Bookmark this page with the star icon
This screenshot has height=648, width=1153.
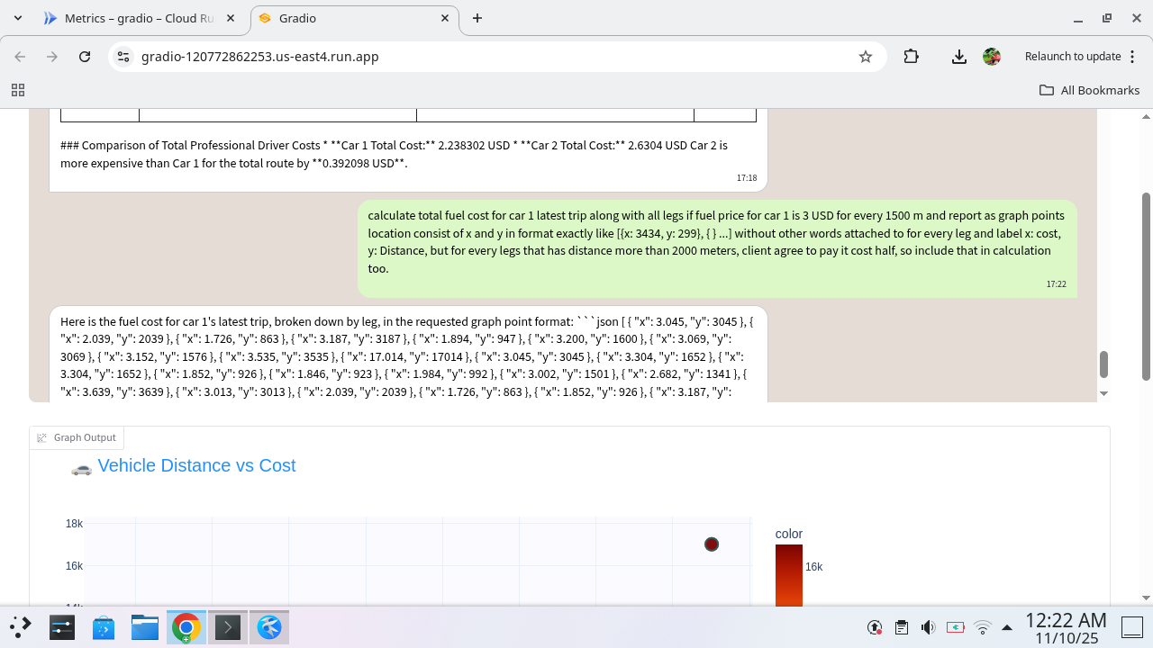[x=866, y=57]
